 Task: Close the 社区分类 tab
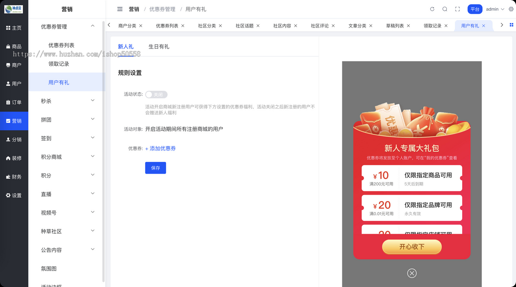[x=221, y=26]
